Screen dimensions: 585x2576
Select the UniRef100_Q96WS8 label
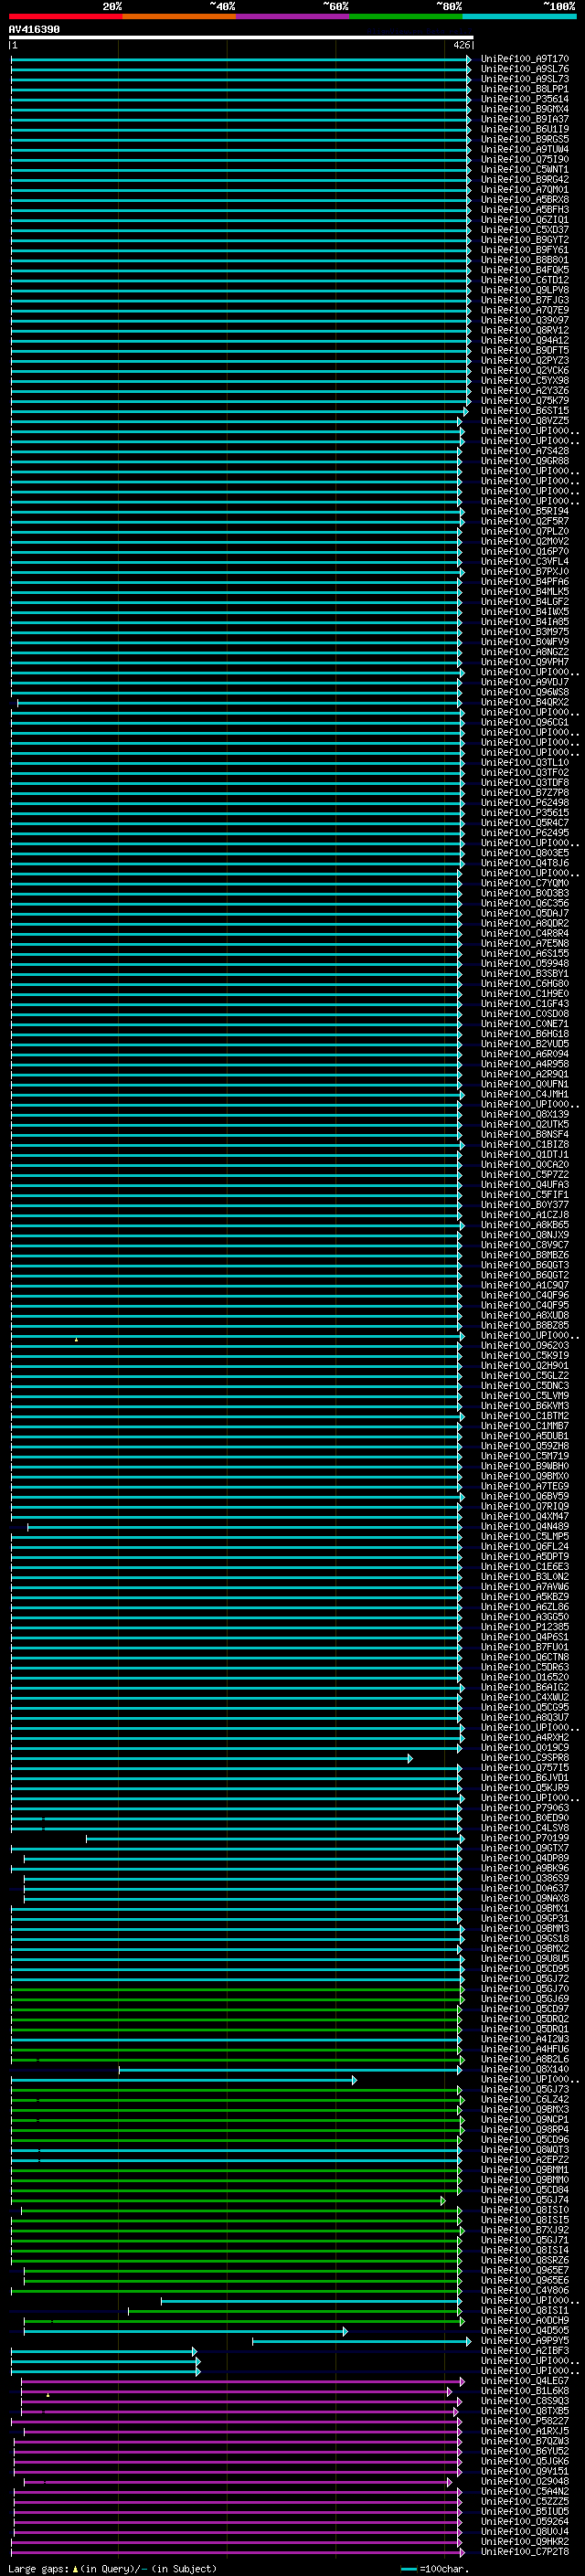[x=524, y=692]
